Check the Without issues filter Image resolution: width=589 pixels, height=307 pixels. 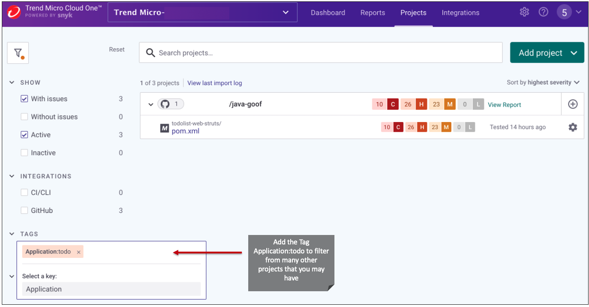(x=24, y=117)
